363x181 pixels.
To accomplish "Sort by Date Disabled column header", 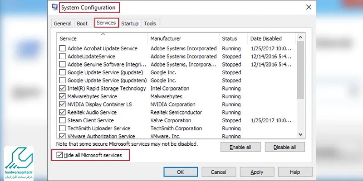I will click(271, 38).
